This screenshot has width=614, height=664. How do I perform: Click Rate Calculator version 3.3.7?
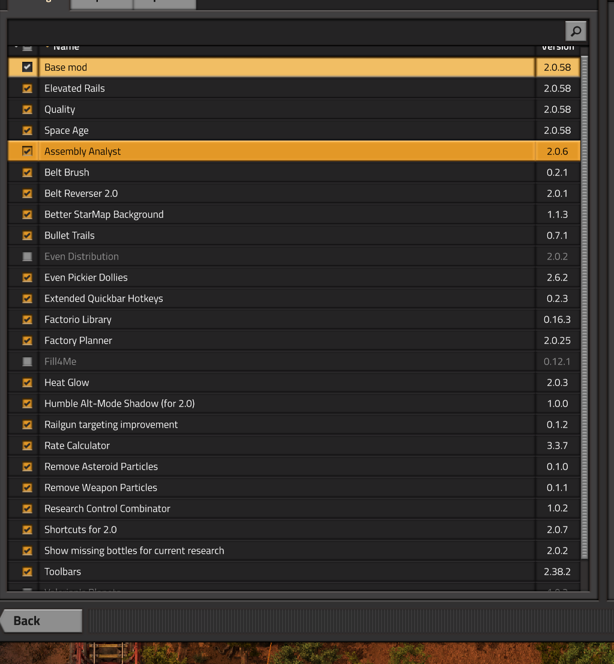pos(557,445)
